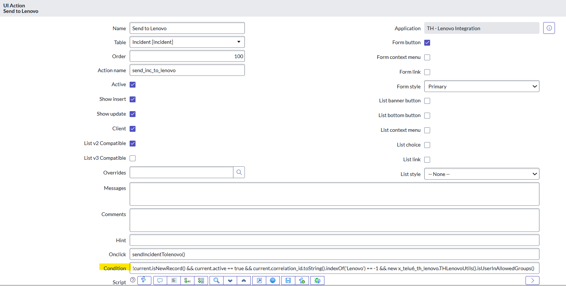Toggle the Form button checkbox
This screenshot has height=286, width=566.
click(427, 43)
